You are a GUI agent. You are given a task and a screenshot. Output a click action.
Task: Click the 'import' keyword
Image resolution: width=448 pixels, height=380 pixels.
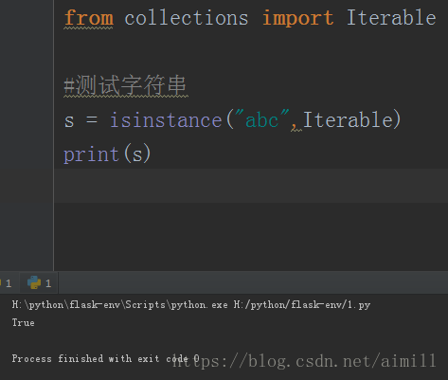(297, 18)
